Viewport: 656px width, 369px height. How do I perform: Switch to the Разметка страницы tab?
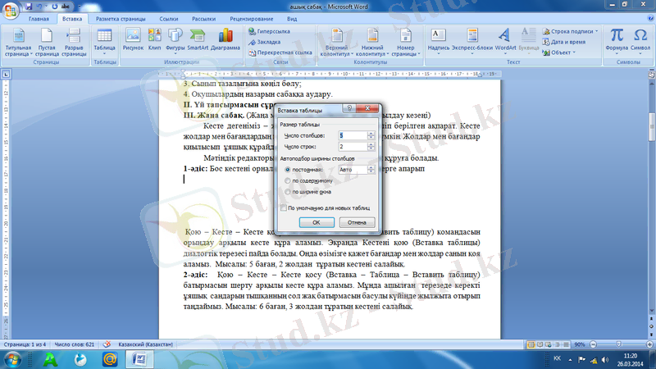(x=121, y=17)
